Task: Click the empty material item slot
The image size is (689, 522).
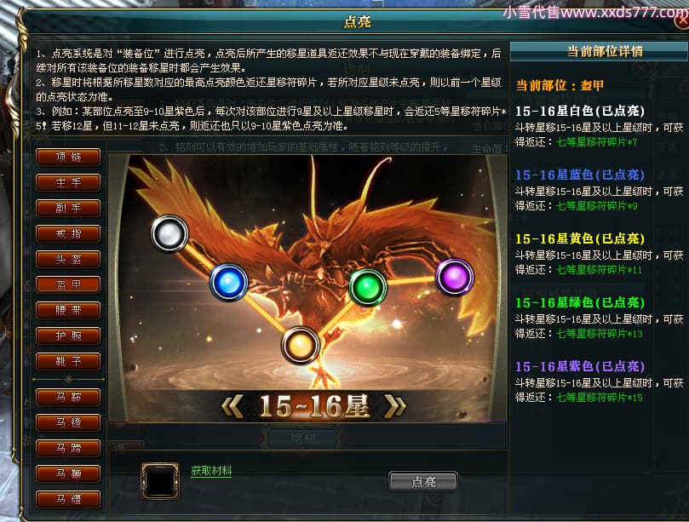Action: [x=160, y=481]
